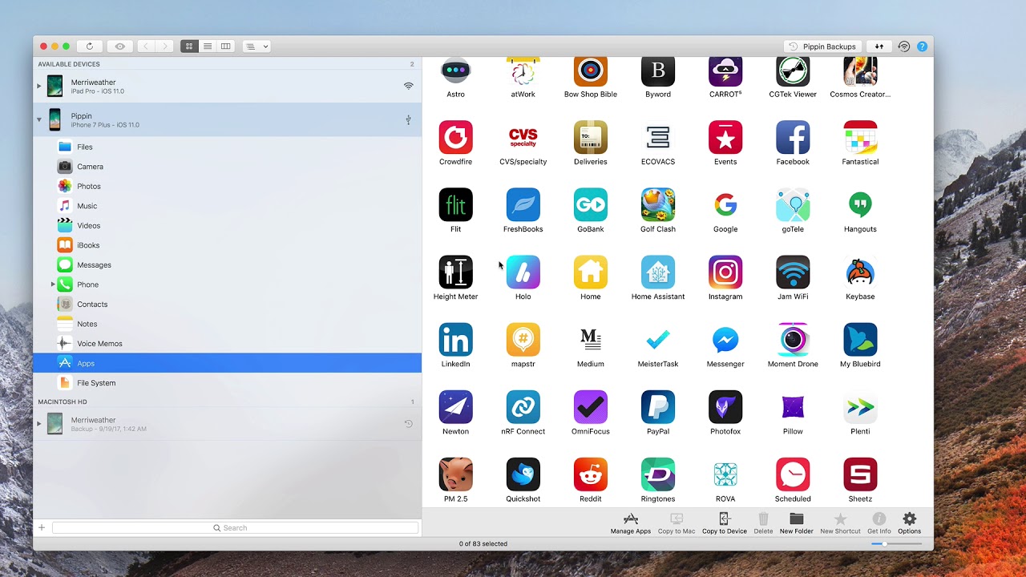Screen dimensions: 1026x577
Task: Click the Home Assistant app
Action: pyautogui.click(x=658, y=272)
